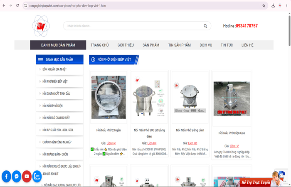This screenshot has width=291, height=187.
Task: Open the browser three-dot menu
Action: 287,6
